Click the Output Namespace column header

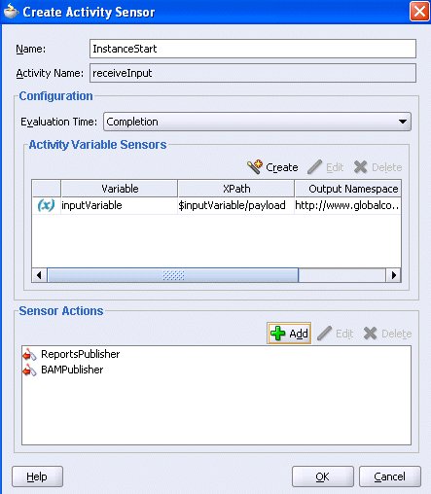pos(348,189)
